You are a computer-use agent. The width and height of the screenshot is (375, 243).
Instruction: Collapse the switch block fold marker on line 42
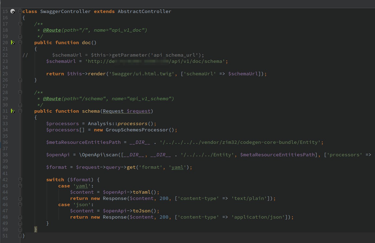(20, 180)
